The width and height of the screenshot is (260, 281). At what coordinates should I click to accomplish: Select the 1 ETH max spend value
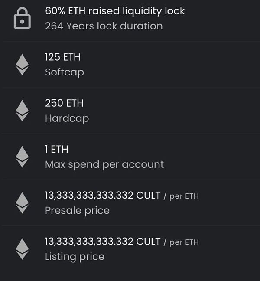coord(57,149)
